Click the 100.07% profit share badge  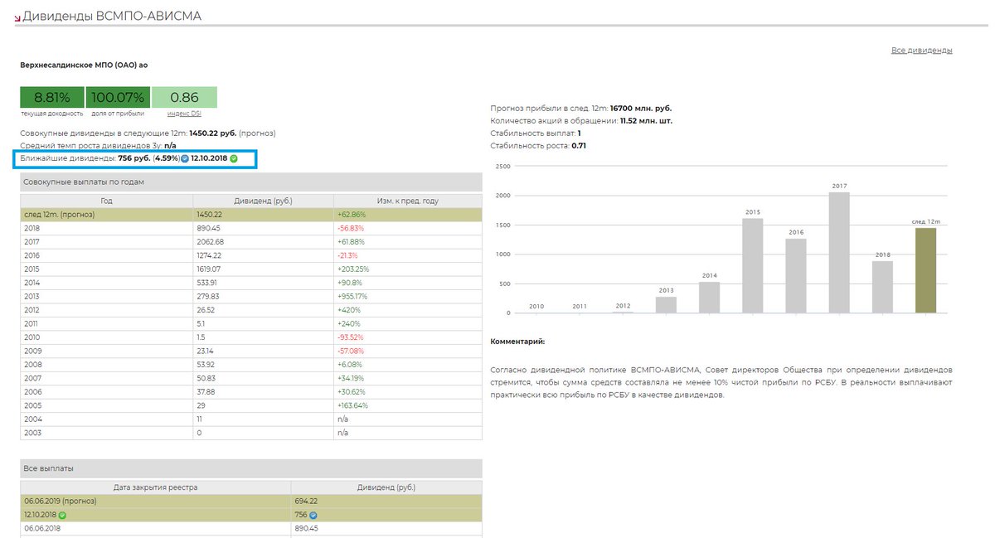(x=118, y=97)
